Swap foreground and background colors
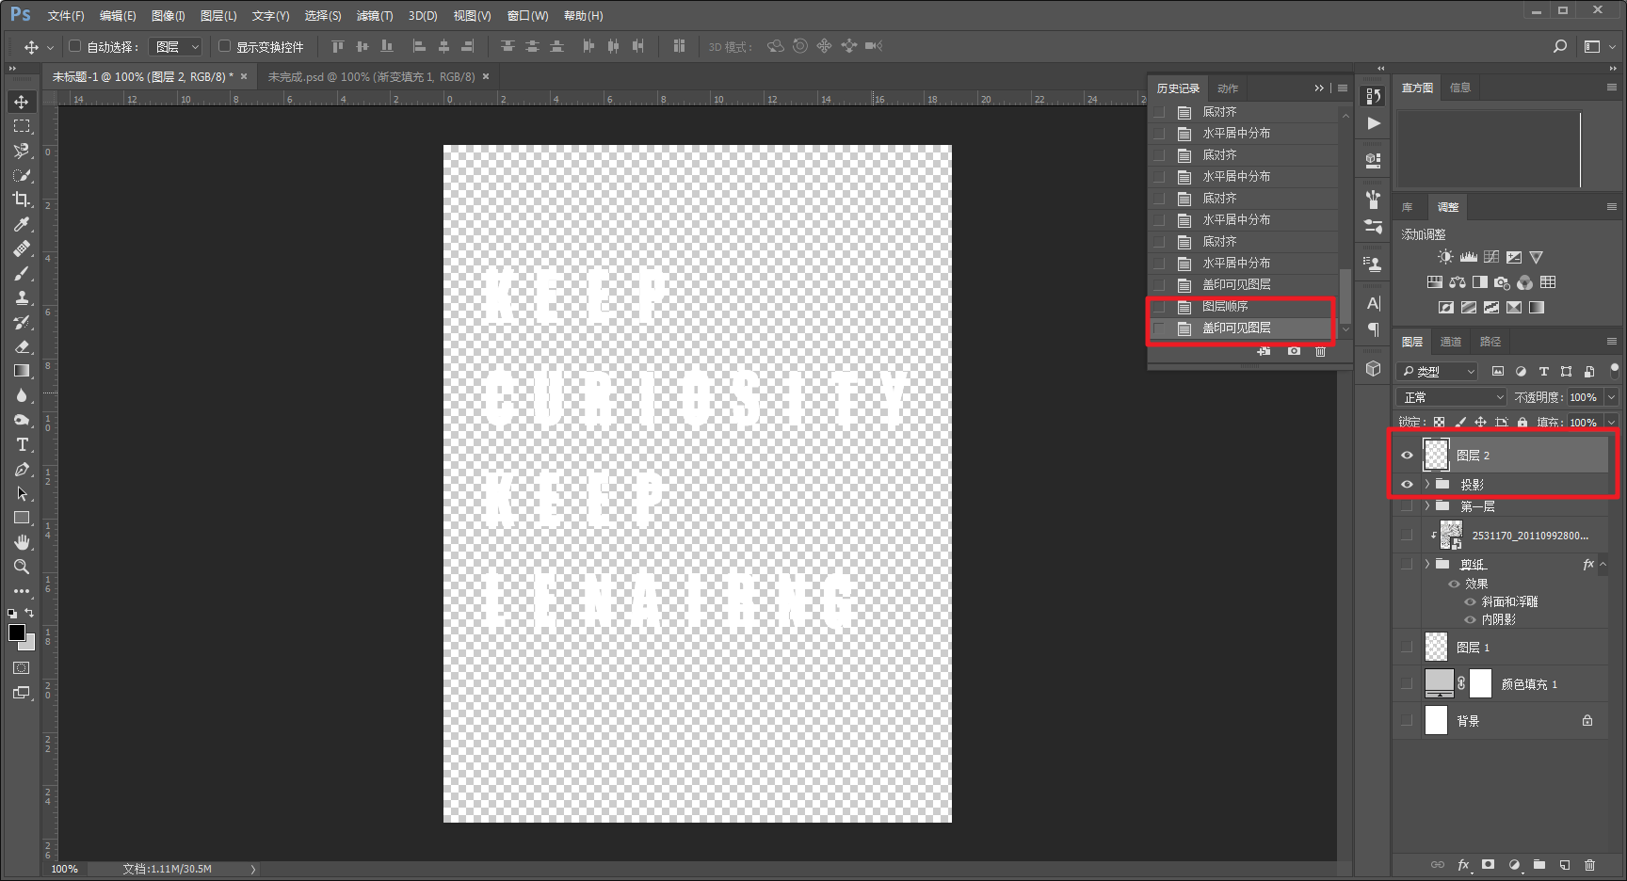This screenshot has width=1627, height=881. pos(29,613)
